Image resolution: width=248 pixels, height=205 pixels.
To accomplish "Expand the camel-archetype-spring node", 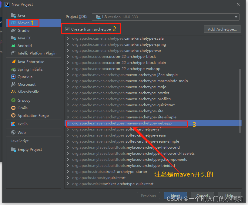I will click(68, 45).
